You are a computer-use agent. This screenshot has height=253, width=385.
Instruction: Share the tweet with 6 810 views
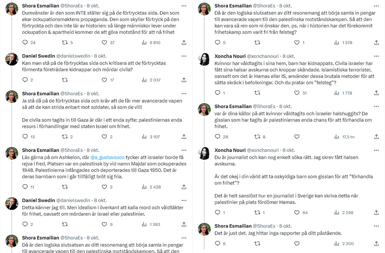point(184,43)
